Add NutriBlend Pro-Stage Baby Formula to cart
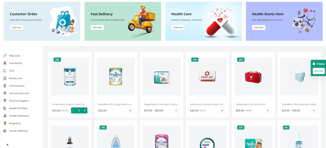Viewport: 326px width, 148px height. (130, 111)
